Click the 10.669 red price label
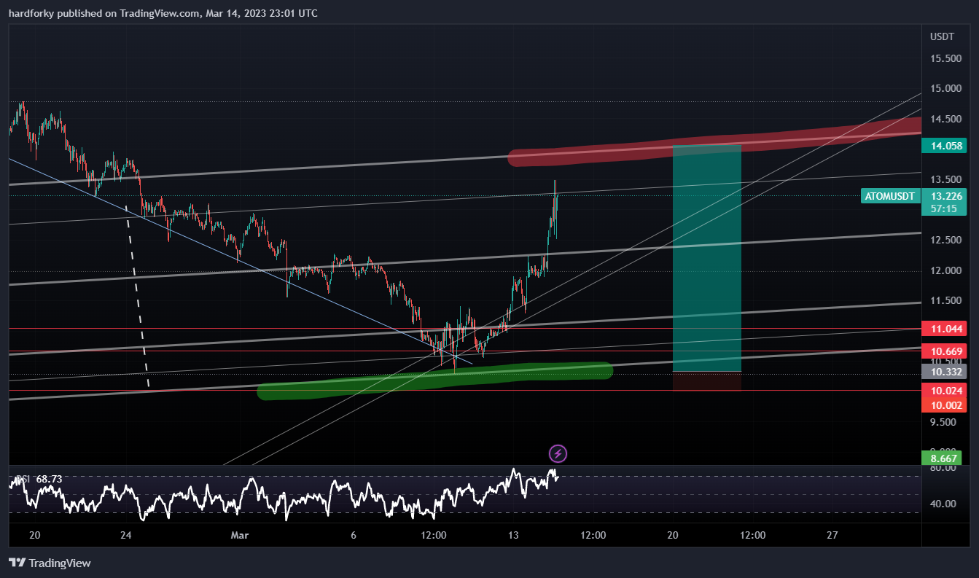 point(945,351)
